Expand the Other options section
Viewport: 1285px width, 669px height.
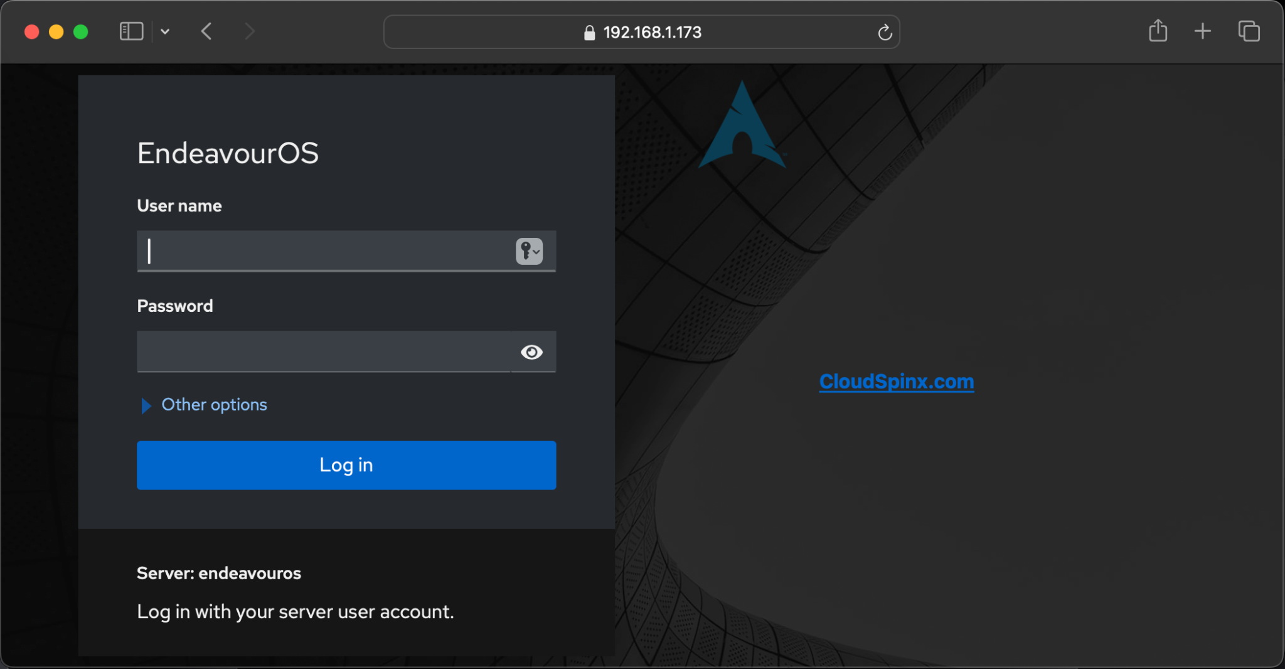213,405
